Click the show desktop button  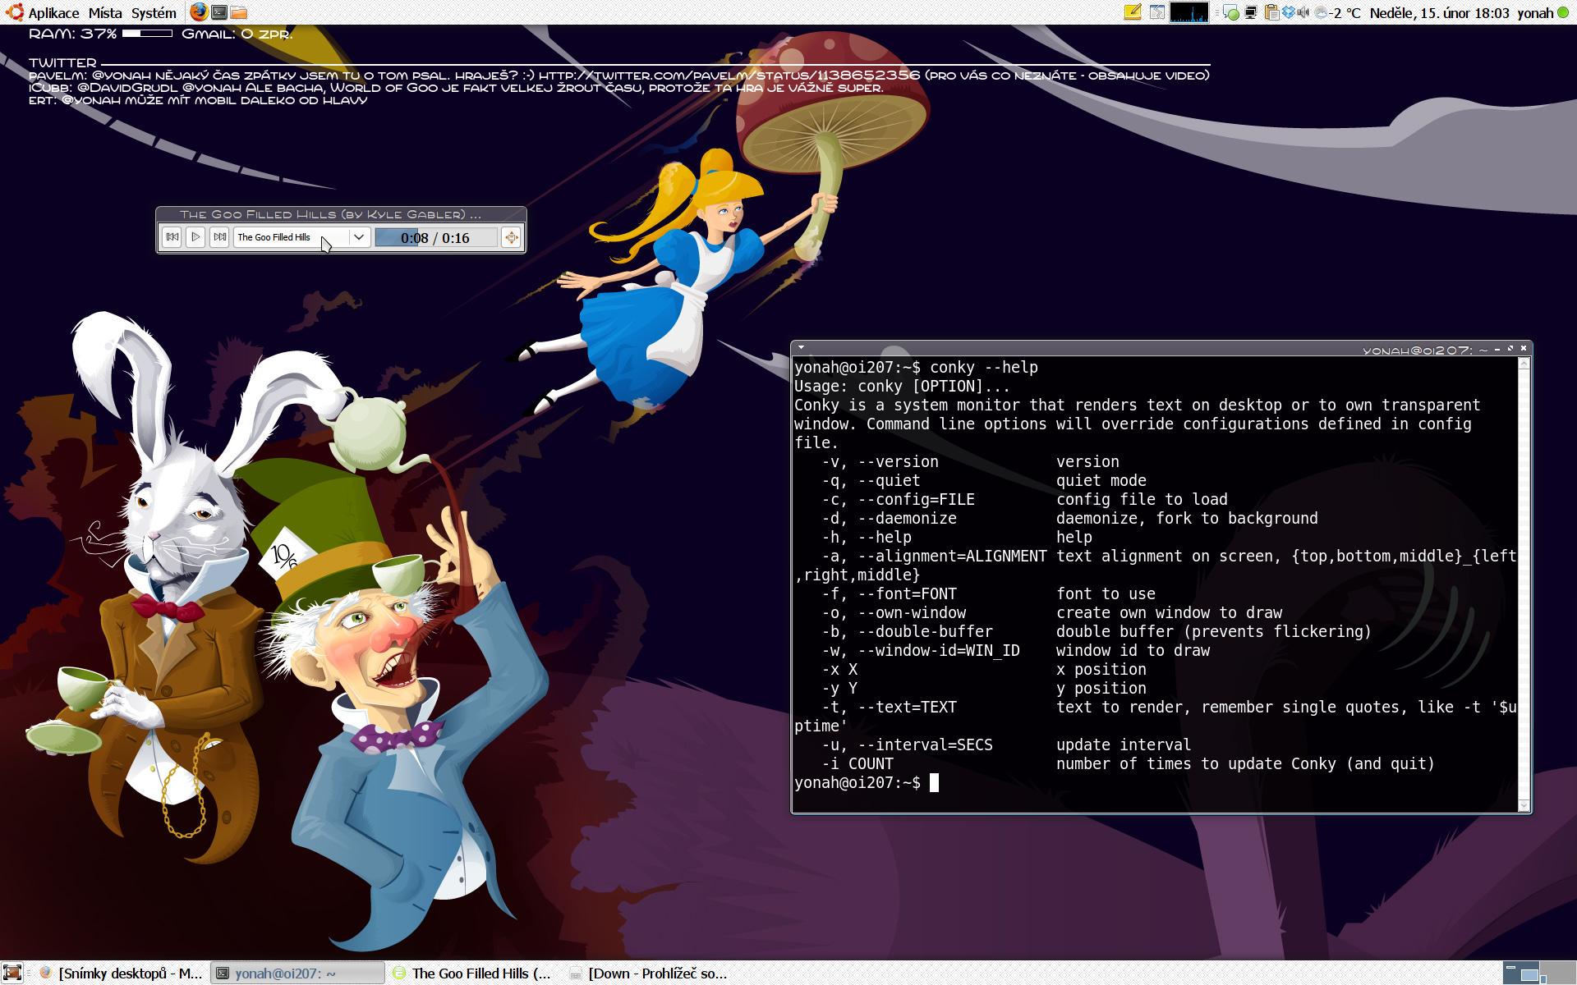[x=12, y=974]
